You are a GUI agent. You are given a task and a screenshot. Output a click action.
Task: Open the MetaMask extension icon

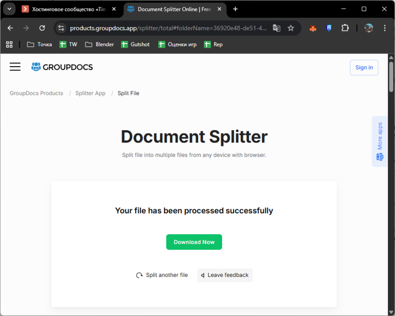click(313, 28)
